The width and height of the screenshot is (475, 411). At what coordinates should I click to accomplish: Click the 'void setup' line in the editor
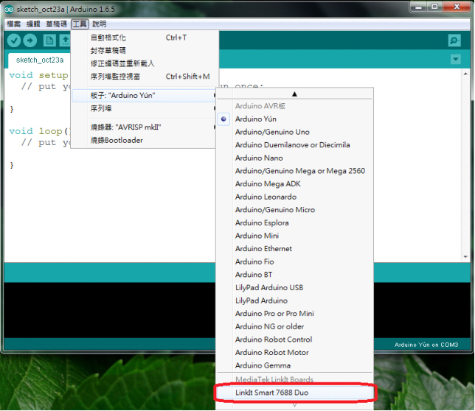[x=39, y=75]
